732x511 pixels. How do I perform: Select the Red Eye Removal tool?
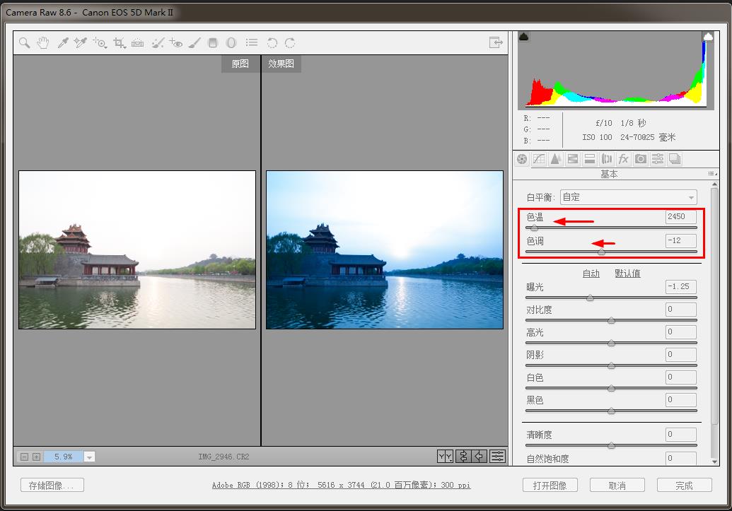tap(176, 43)
